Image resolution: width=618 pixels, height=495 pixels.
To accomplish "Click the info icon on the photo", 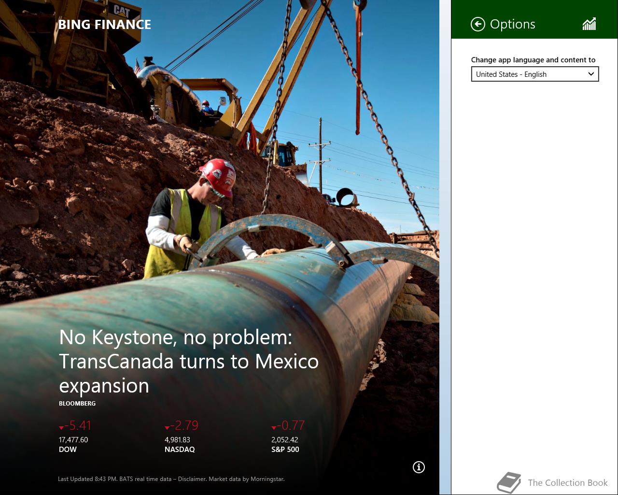I will [419, 467].
